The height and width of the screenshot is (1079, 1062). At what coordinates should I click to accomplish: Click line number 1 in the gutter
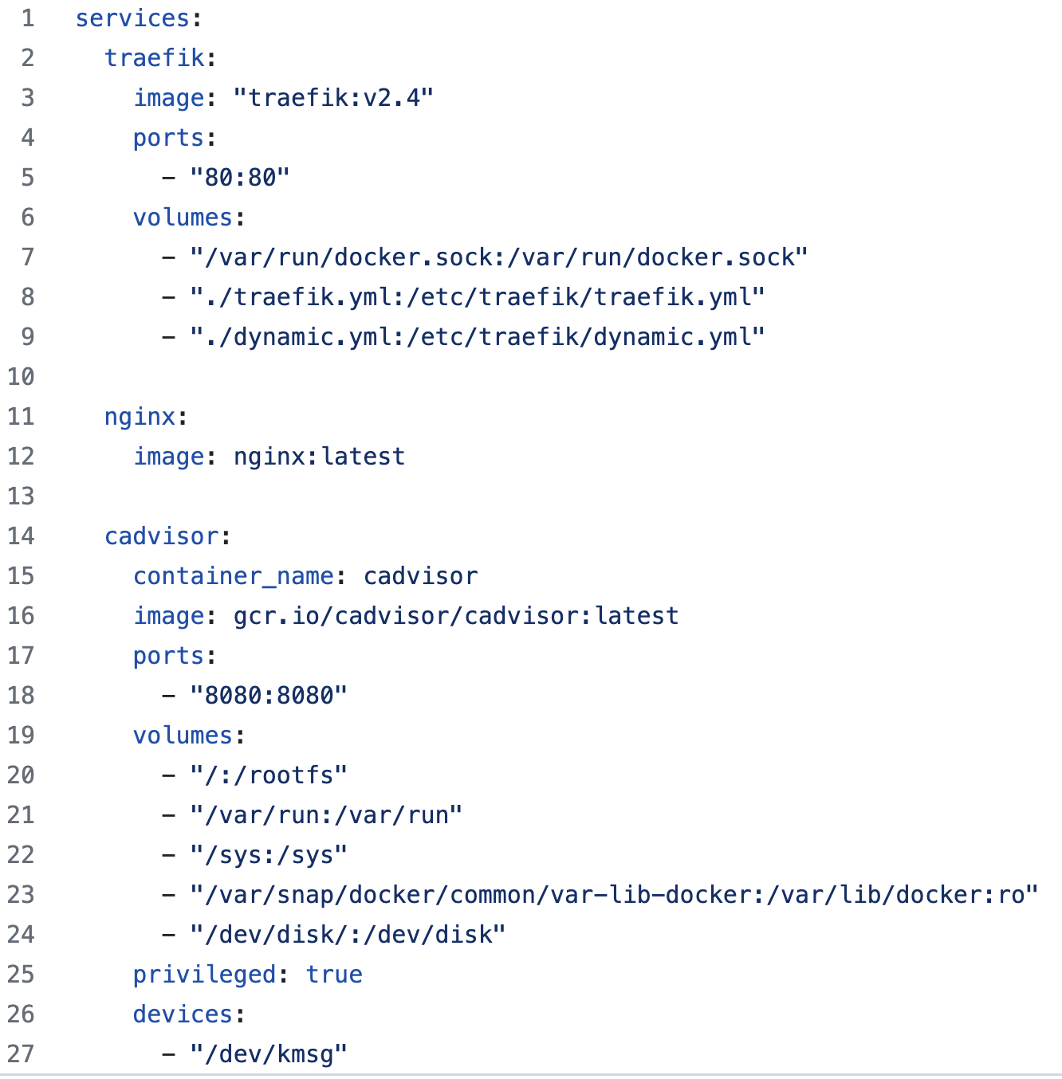(x=28, y=18)
